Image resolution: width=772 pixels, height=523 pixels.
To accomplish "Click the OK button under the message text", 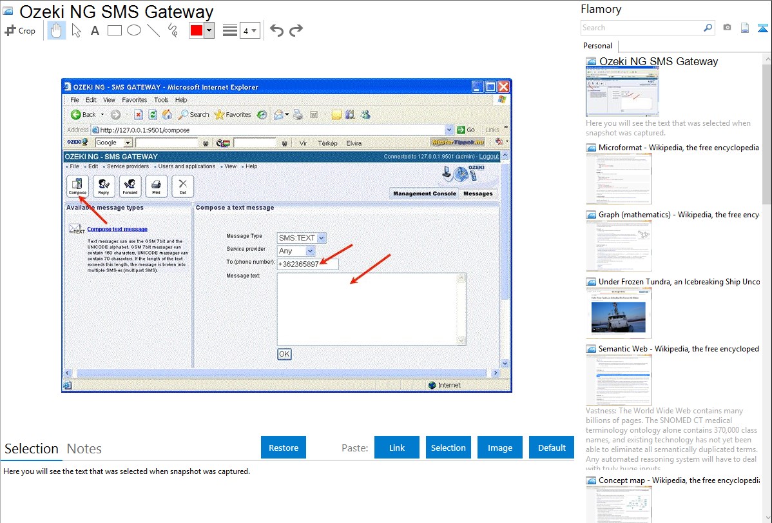I will 284,354.
